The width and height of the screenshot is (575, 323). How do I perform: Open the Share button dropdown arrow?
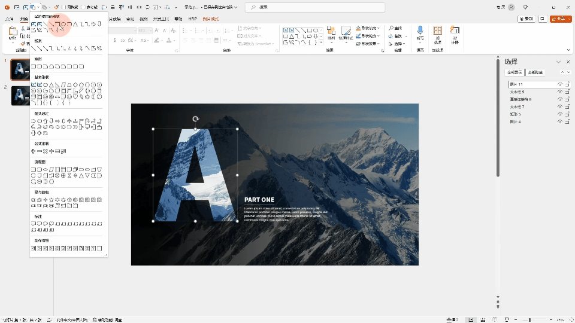click(x=569, y=19)
